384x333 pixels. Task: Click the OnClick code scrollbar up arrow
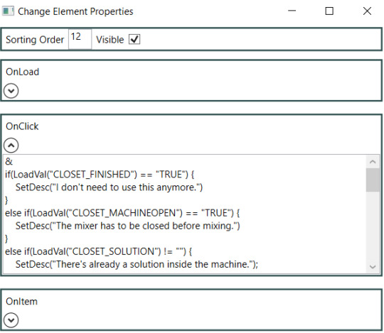pyautogui.click(x=373, y=162)
